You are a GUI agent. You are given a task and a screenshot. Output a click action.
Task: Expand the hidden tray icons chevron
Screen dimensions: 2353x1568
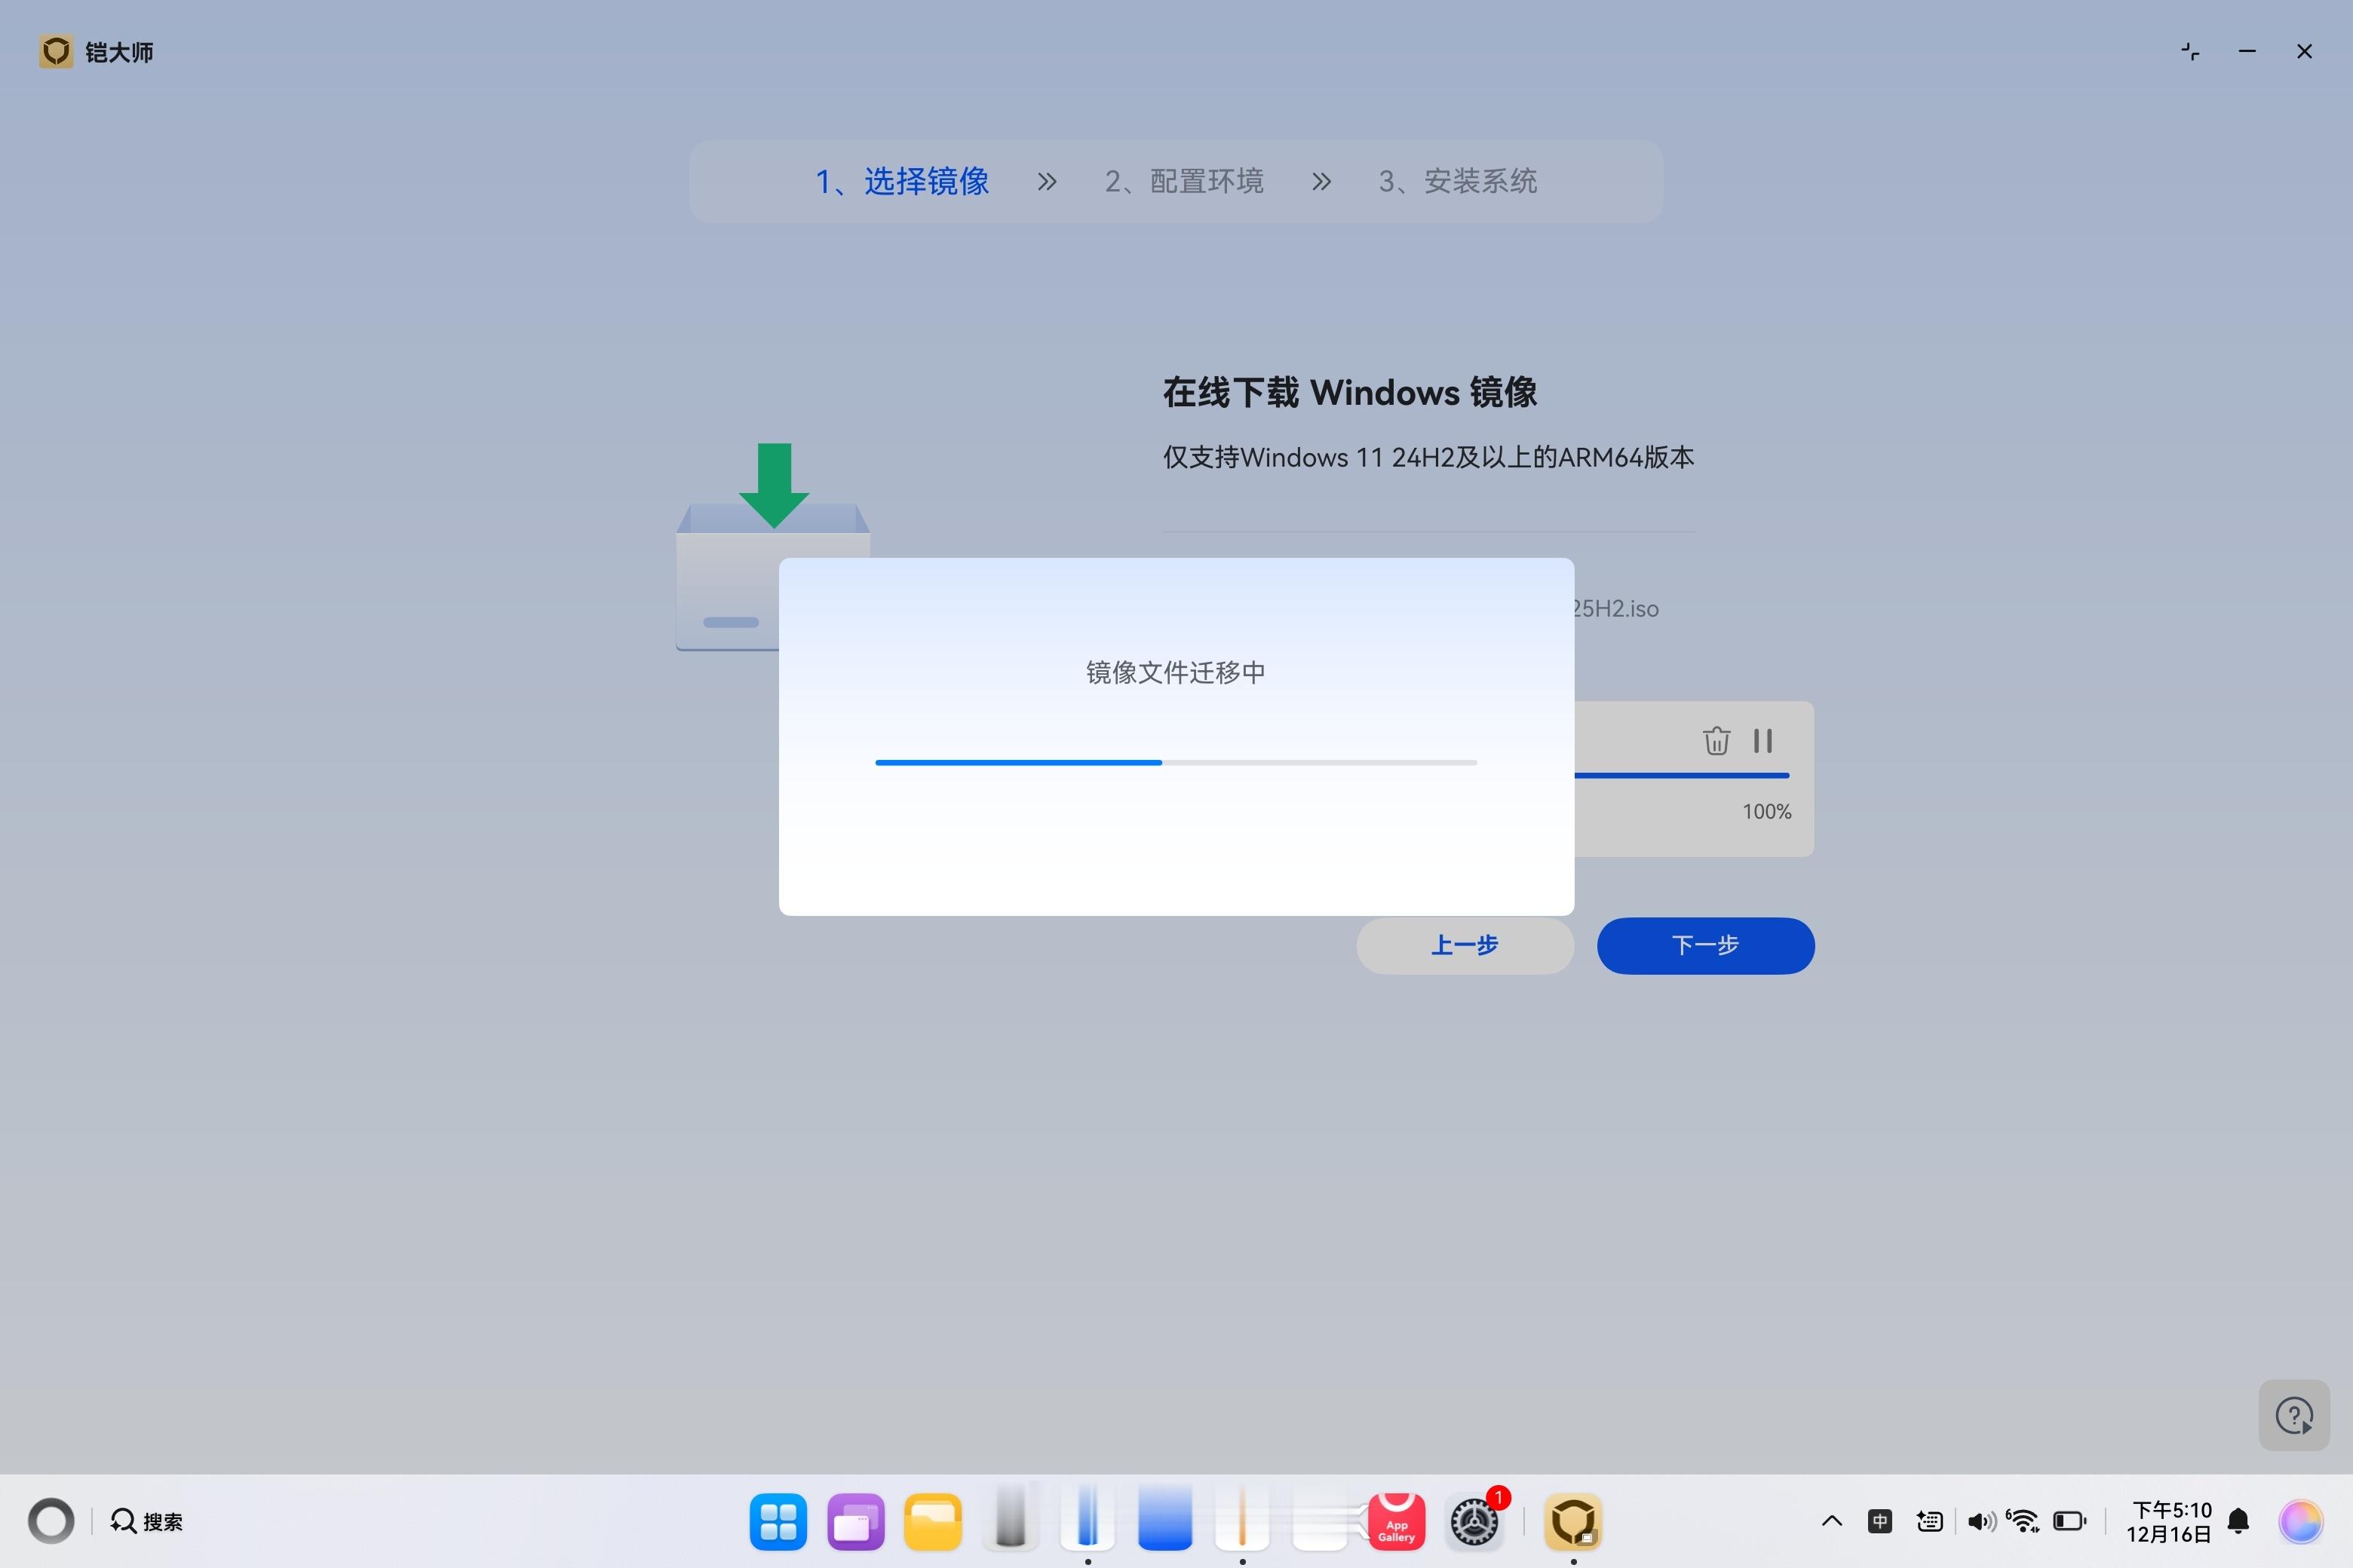[x=1832, y=1522]
